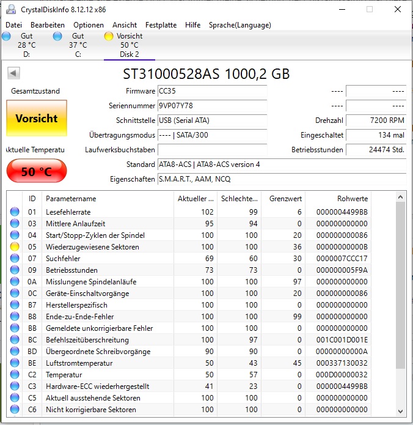Open the Optionen menu
Viewport: 413px width, 425px height.
coord(89,25)
